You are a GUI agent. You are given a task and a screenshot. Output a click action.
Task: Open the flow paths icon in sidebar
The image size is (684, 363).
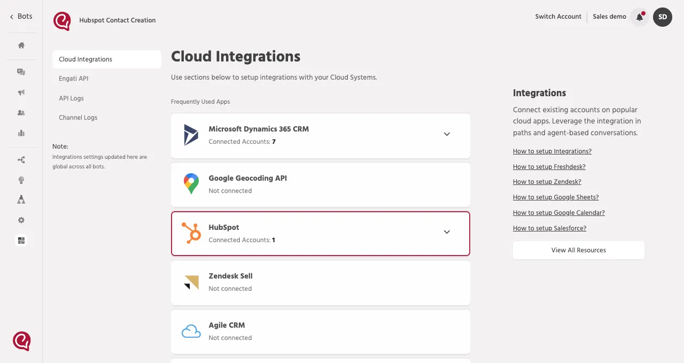pyautogui.click(x=21, y=160)
